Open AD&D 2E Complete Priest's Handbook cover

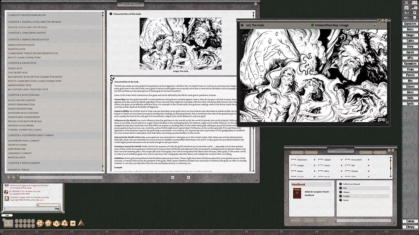[297, 193]
